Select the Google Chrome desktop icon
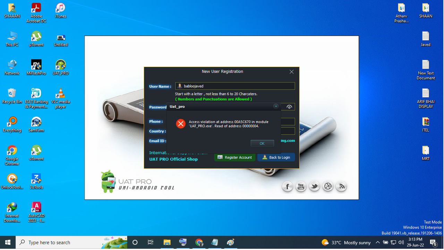Screen dimensions: 444x250 click(x=12, y=155)
